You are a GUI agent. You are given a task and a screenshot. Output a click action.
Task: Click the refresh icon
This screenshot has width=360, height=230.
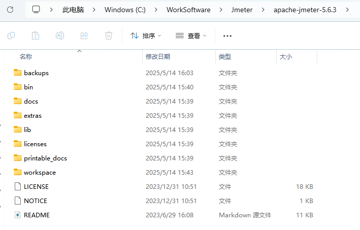tap(10, 10)
